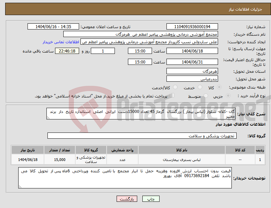Click the need number field 1104091936000194
The image size is (271, 208).
(192, 26)
